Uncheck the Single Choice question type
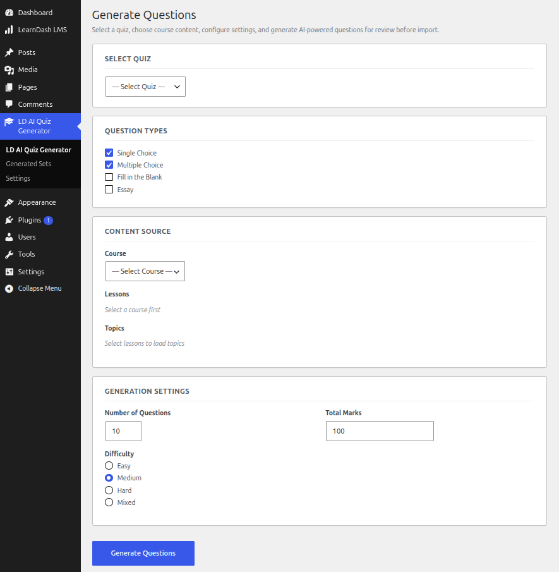 pyautogui.click(x=109, y=152)
